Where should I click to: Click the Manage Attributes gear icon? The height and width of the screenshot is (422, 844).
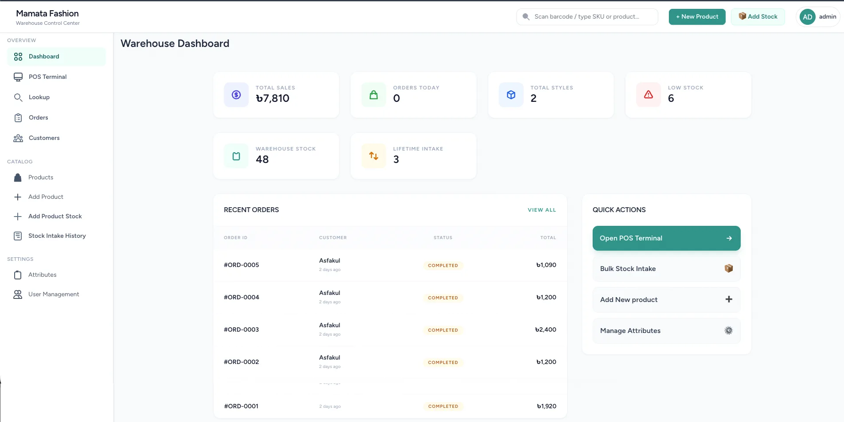coord(728,331)
